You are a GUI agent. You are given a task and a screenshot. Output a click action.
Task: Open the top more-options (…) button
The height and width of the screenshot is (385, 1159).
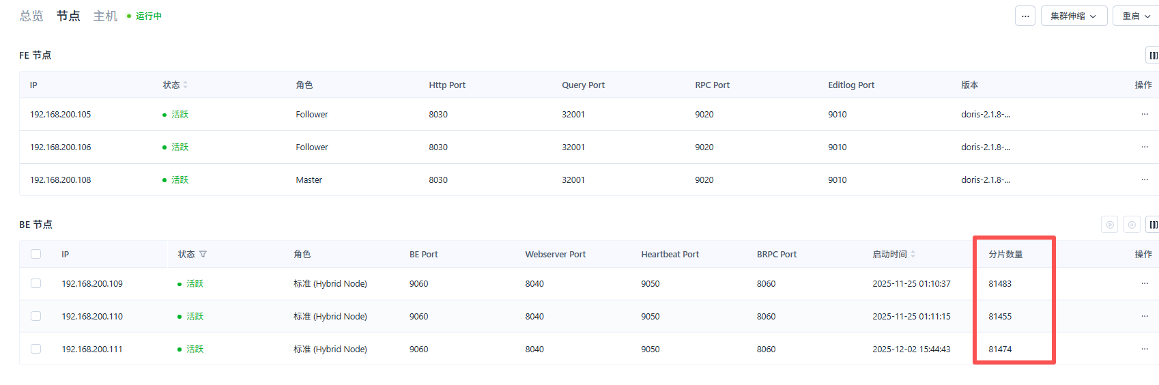[1025, 16]
